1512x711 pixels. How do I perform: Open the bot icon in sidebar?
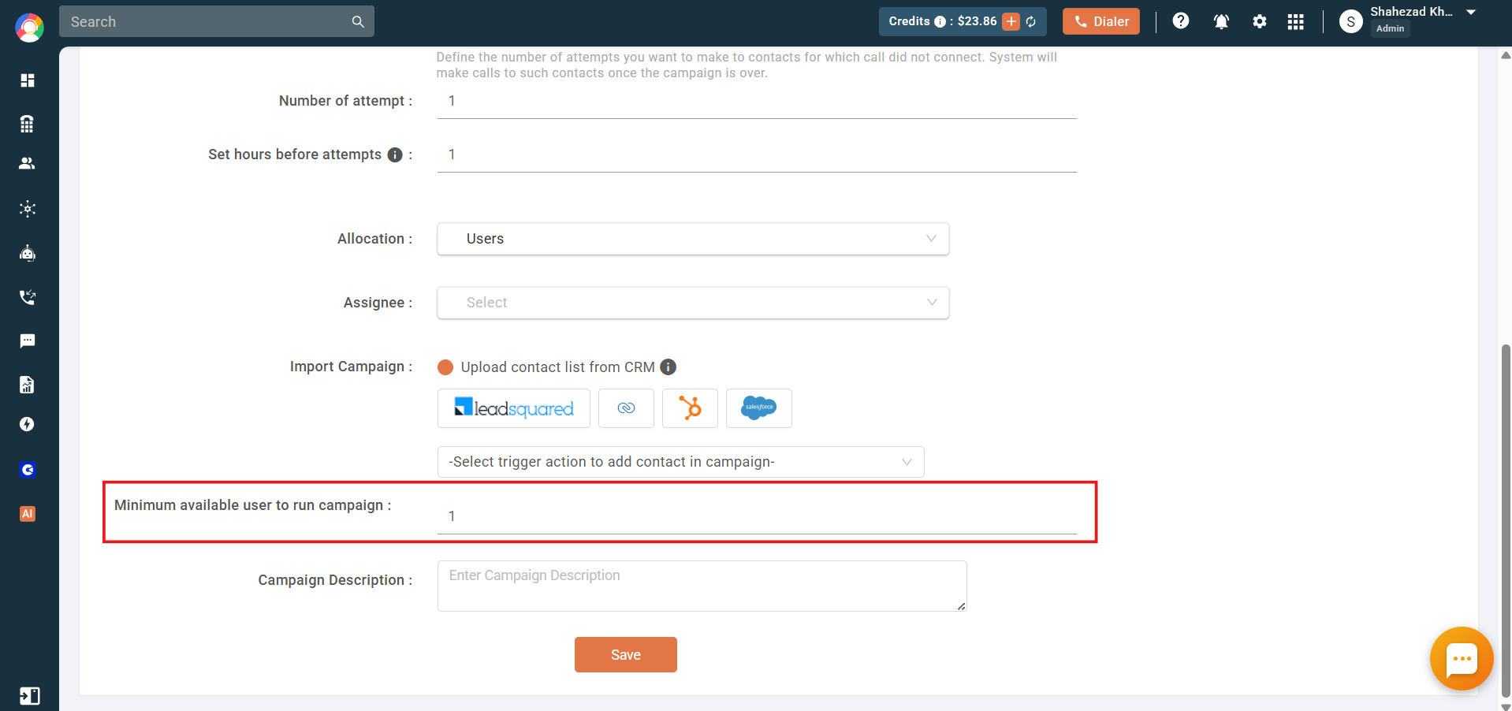pyautogui.click(x=28, y=253)
